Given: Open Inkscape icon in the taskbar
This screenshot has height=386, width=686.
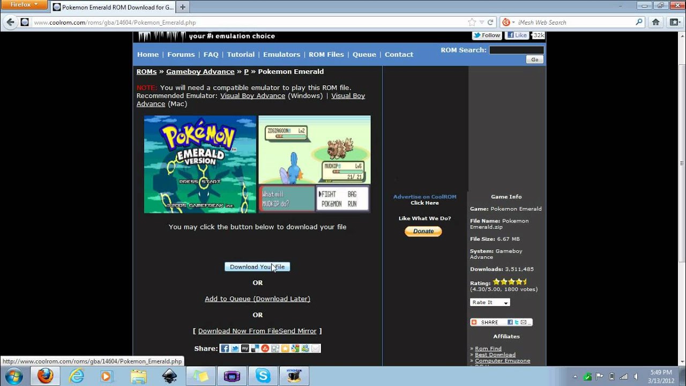Looking at the screenshot, I should click(x=169, y=376).
